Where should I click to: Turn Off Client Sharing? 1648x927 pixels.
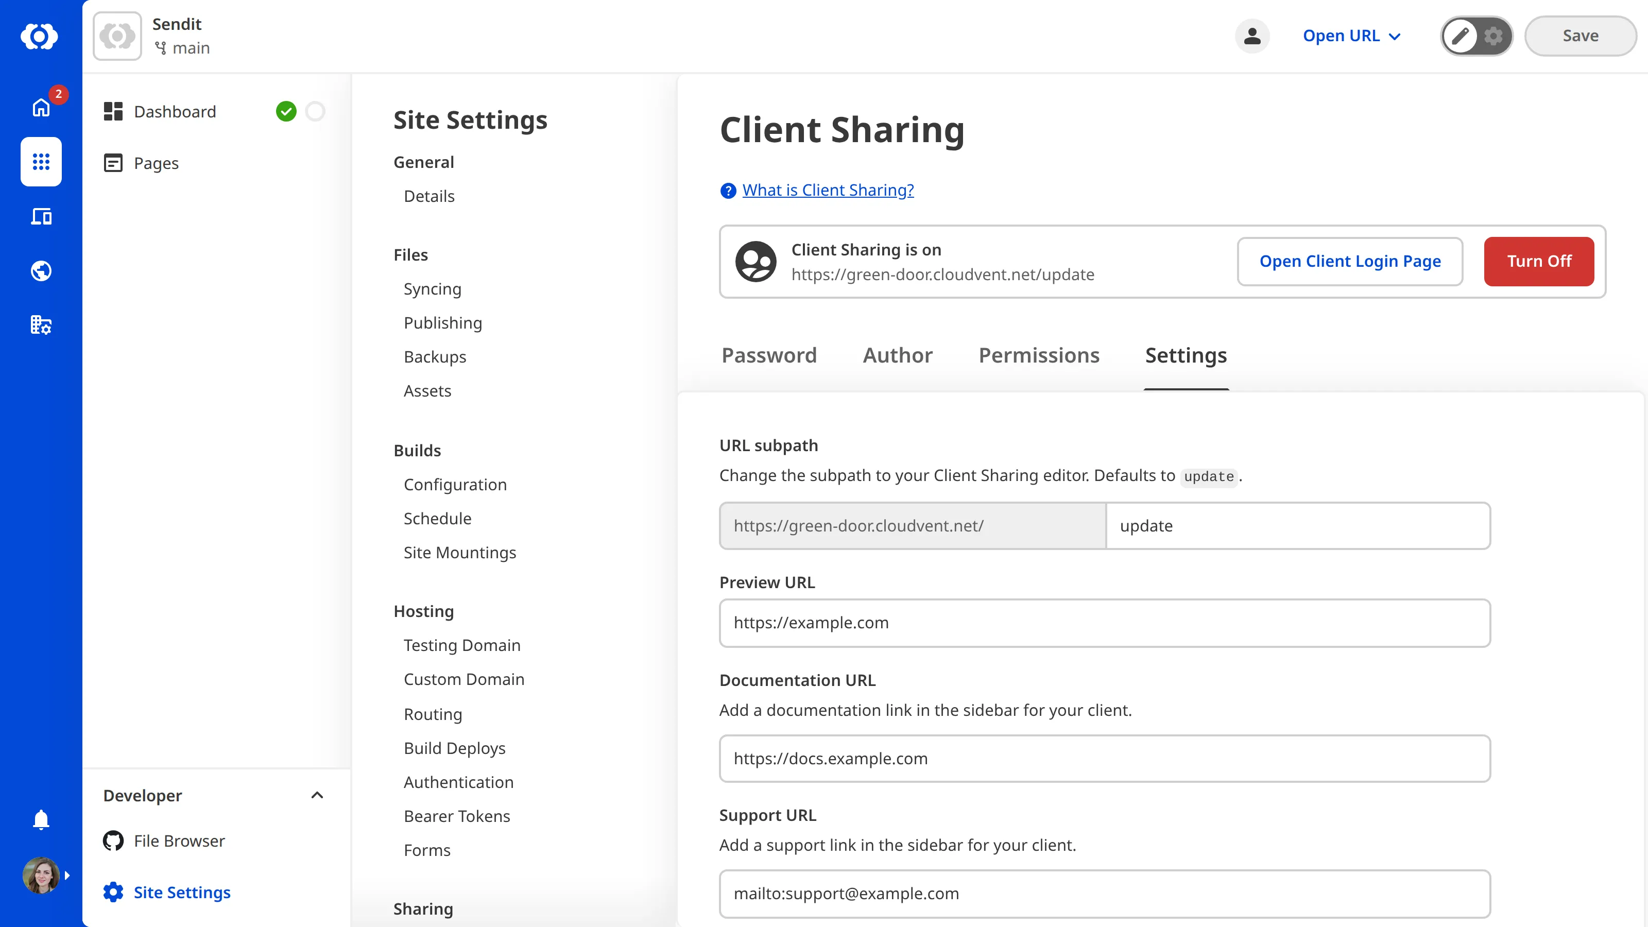(x=1539, y=261)
